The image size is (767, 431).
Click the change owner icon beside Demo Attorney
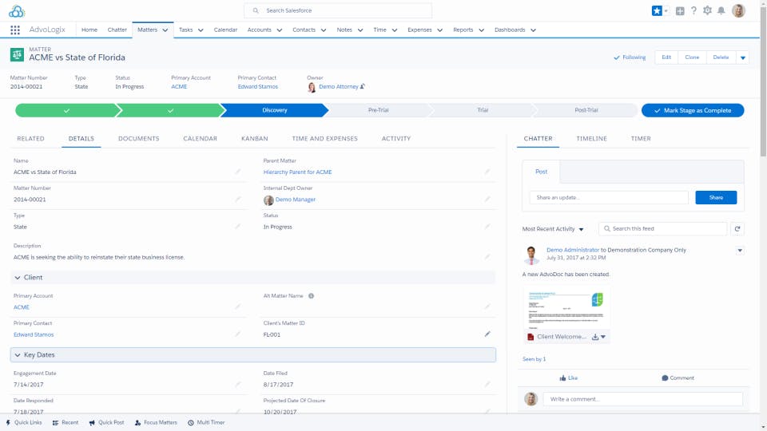click(363, 86)
